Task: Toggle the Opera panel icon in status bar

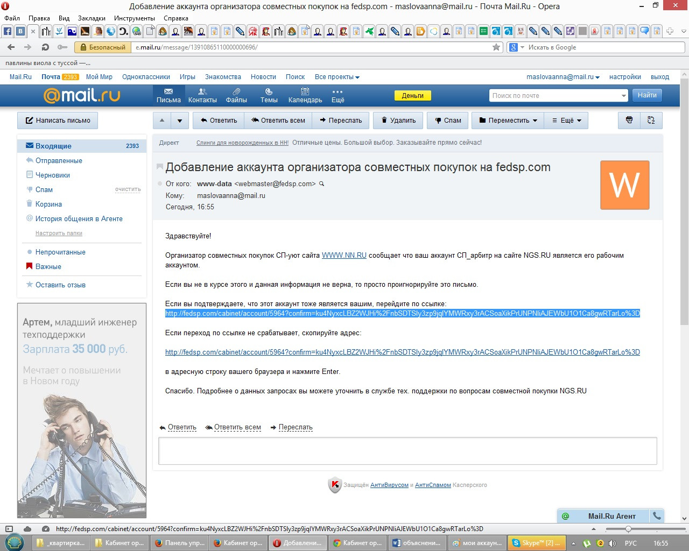Action: pyautogui.click(x=9, y=529)
